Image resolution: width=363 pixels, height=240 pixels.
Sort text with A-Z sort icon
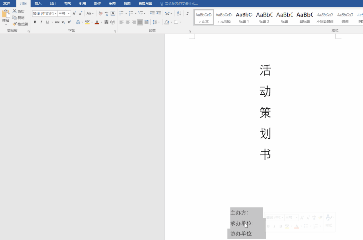[179, 13]
